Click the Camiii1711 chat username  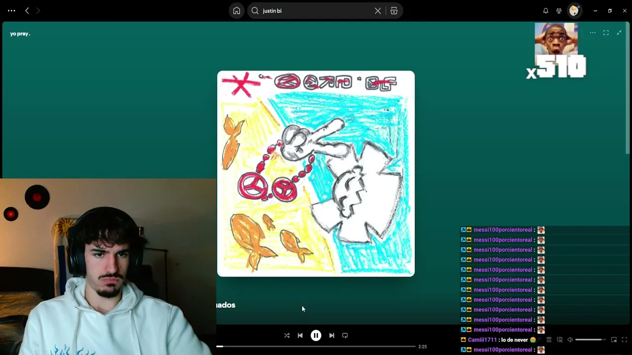click(482, 340)
